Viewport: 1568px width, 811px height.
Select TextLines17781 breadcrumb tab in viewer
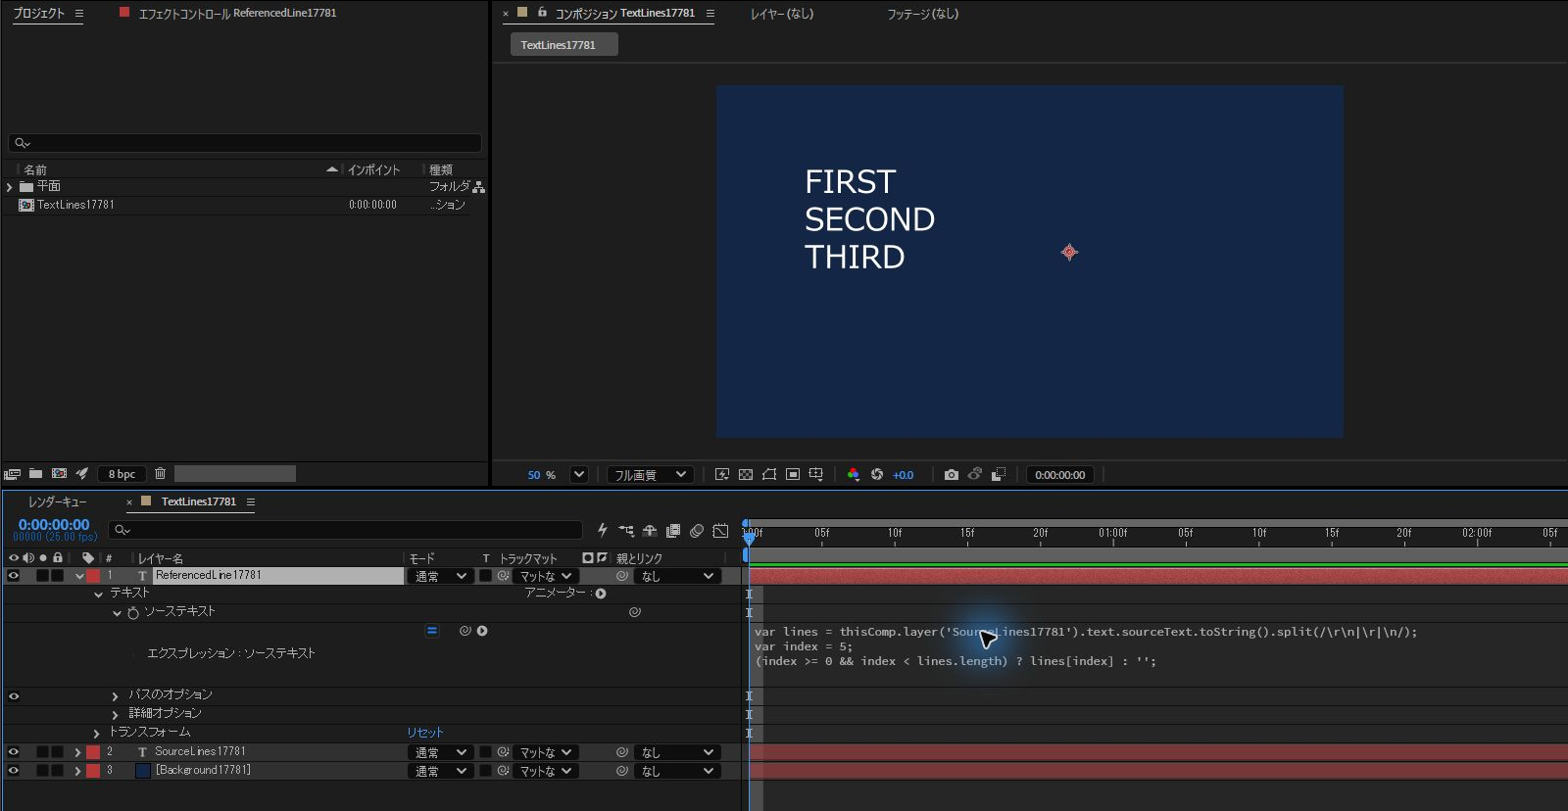coord(563,45)
